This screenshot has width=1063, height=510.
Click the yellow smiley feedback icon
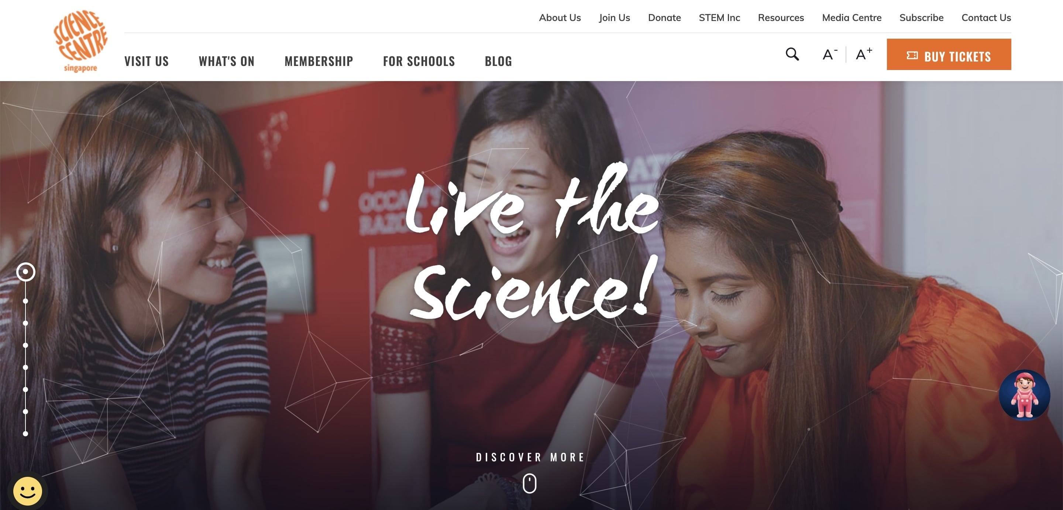point(28,490)
